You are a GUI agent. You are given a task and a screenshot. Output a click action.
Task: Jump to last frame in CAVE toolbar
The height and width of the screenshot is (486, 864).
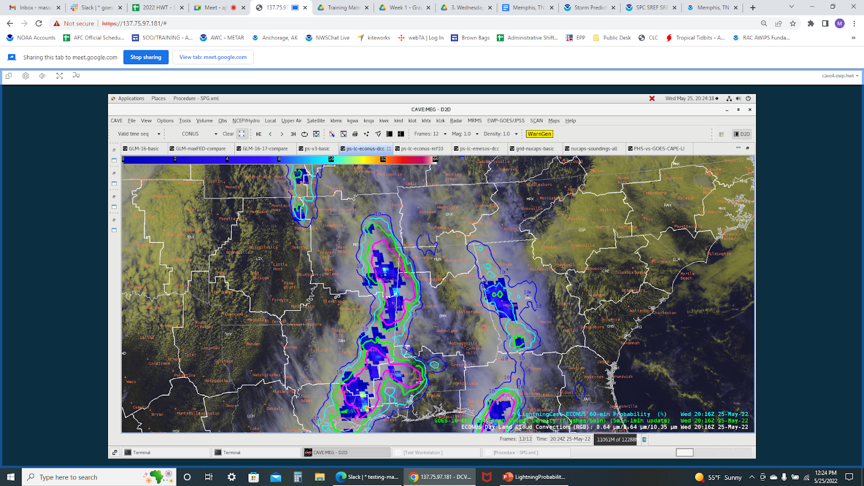click(x=293, y=134)
